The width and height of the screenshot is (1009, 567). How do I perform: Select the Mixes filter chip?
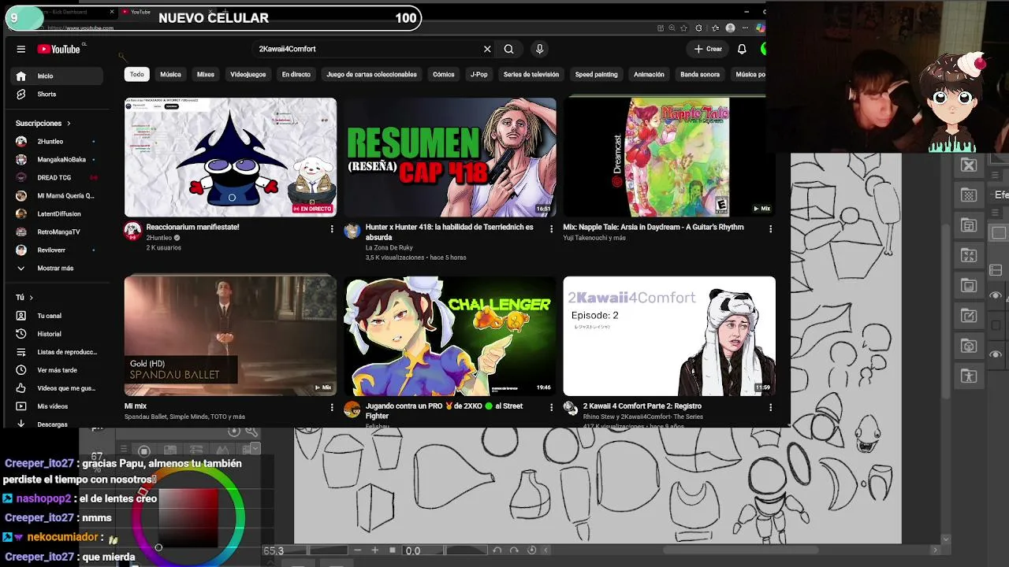[206, 74]
